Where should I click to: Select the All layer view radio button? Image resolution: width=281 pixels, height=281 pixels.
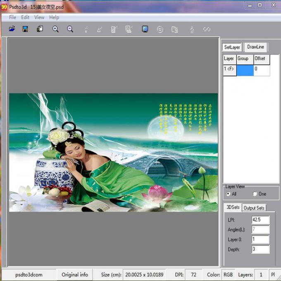pos(229,194)
